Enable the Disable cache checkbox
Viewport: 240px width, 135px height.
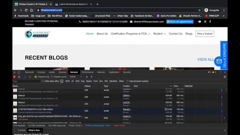(x=52, y=77)
